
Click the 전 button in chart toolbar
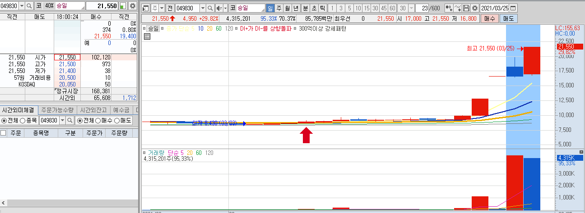pos(170,8)
